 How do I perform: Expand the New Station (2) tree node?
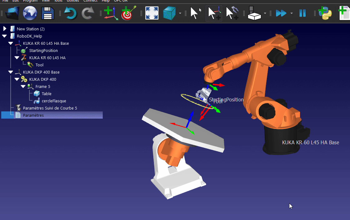pyautogui.click(x=5, y=29)
